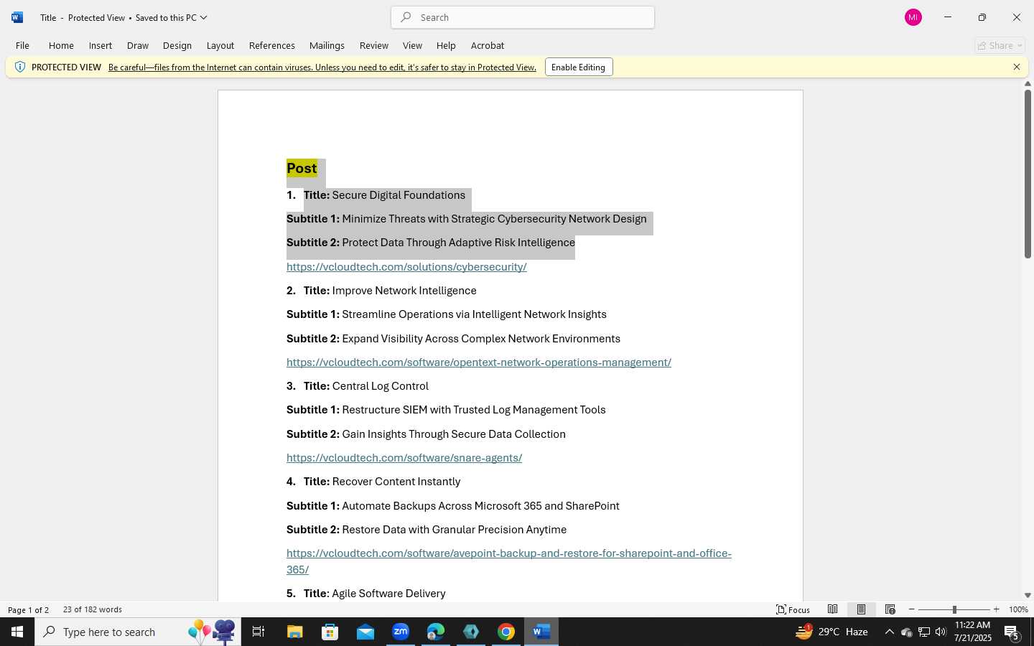This screenshot has width=1034, height=646.
Task: Open the Acrobat tab
Action: tap(488, 45)
